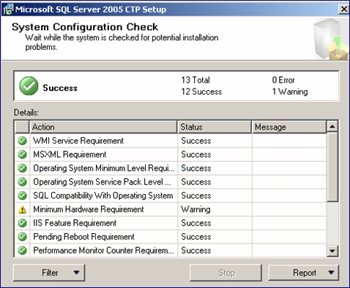Click the disabled Stop button
350x288 pixels.
[226, 273]
